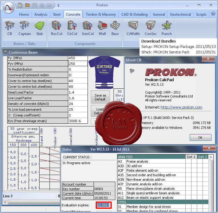The width and height of the screenshot is (218, 213).
Task: Click the New document icon in quick toolbar
Action: click(x=20, y=5)
